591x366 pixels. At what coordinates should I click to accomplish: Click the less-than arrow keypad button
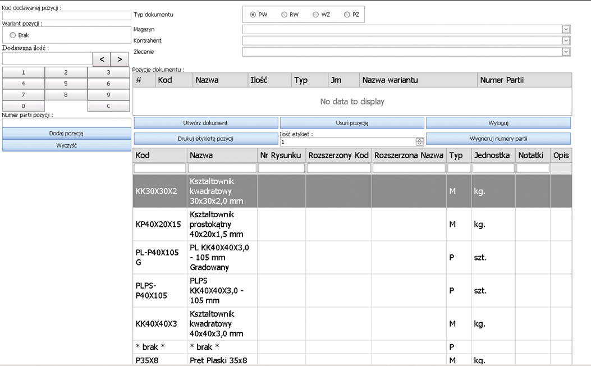(102, 59)
